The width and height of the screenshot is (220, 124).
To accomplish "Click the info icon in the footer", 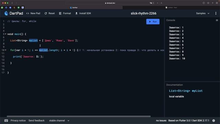I will click(213, 121).
